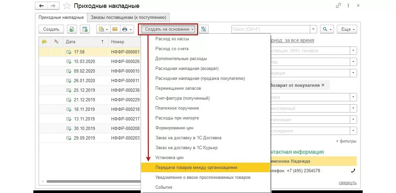Click inside the search field (Ctrl+F)
396x193 pixels.
[271, 29]
